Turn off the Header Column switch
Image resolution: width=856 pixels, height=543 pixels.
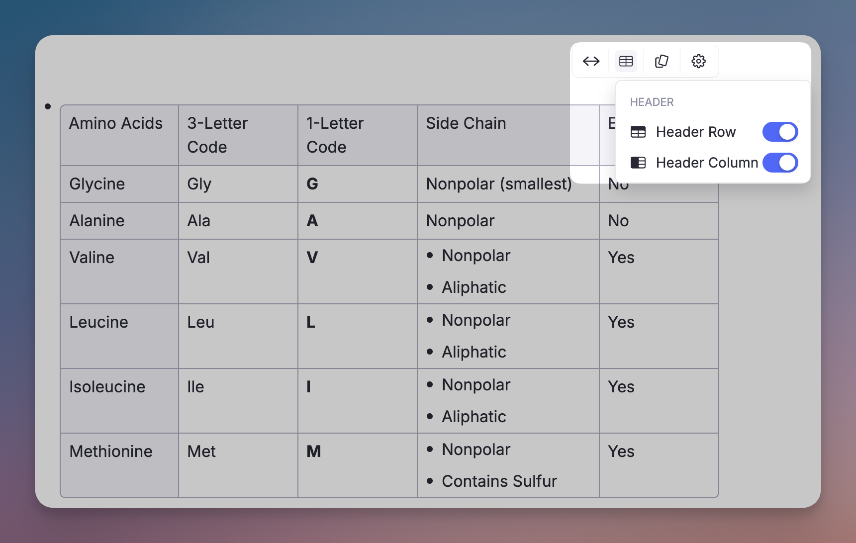[x=780, y=163]
